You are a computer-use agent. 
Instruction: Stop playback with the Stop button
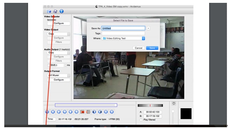pos(53,112)
